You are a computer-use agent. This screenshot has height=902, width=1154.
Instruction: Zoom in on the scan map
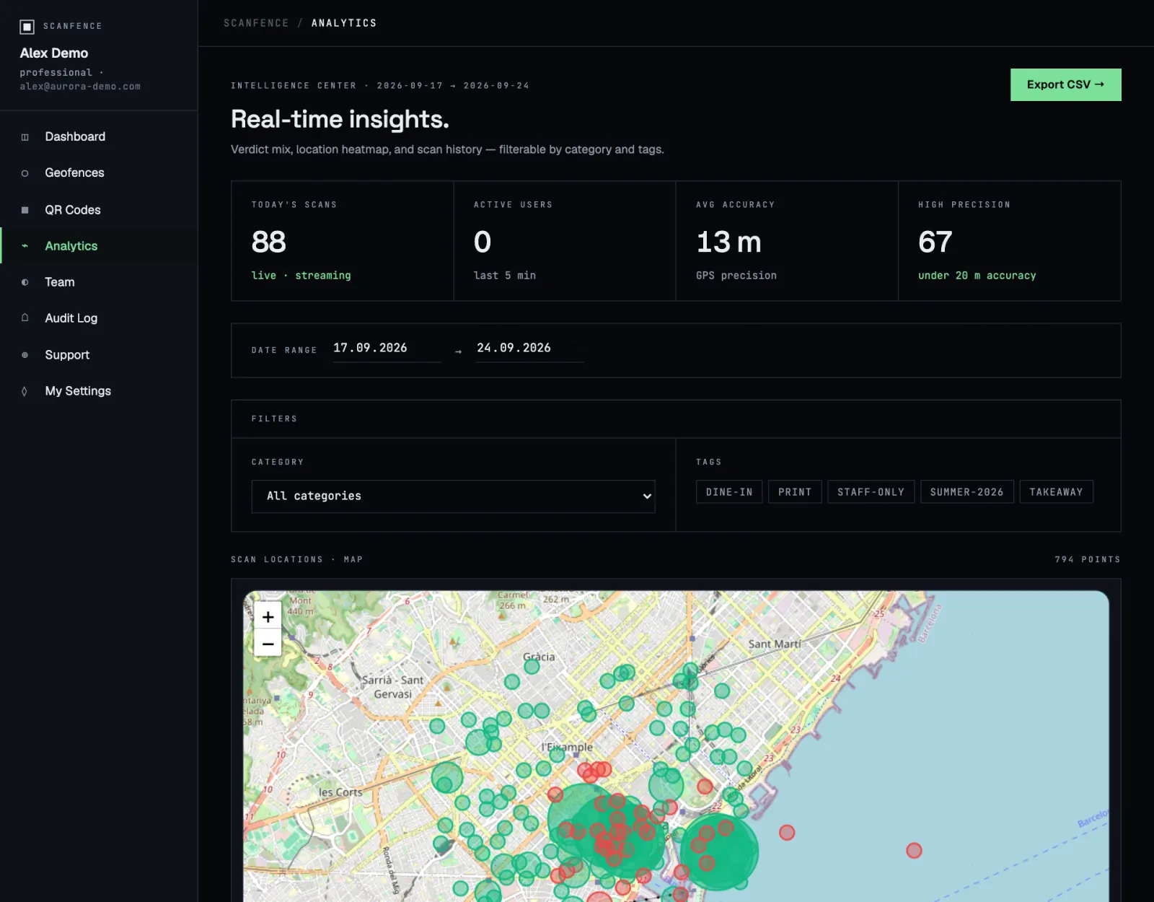point(268,617)
